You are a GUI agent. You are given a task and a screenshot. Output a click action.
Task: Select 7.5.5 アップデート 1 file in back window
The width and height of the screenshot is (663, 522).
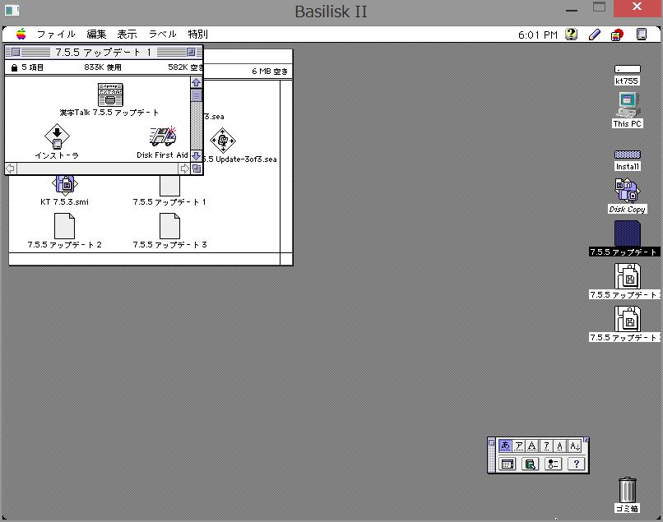click(169, 186)
